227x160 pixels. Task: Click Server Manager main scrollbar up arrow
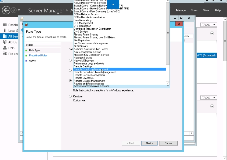pos(225,19)
